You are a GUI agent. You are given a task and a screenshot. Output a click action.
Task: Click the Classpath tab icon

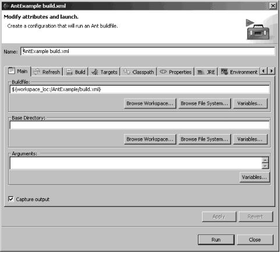(x=127, y=72)
